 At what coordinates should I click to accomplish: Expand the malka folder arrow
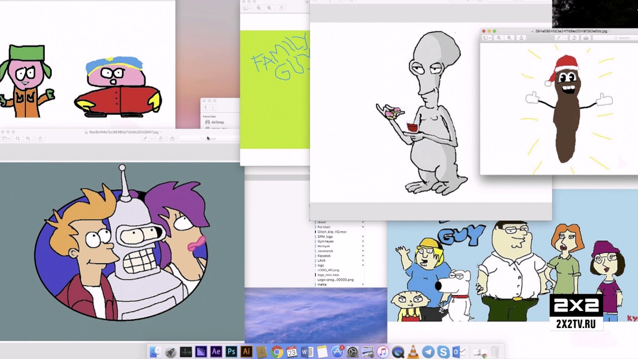(363, 284)
